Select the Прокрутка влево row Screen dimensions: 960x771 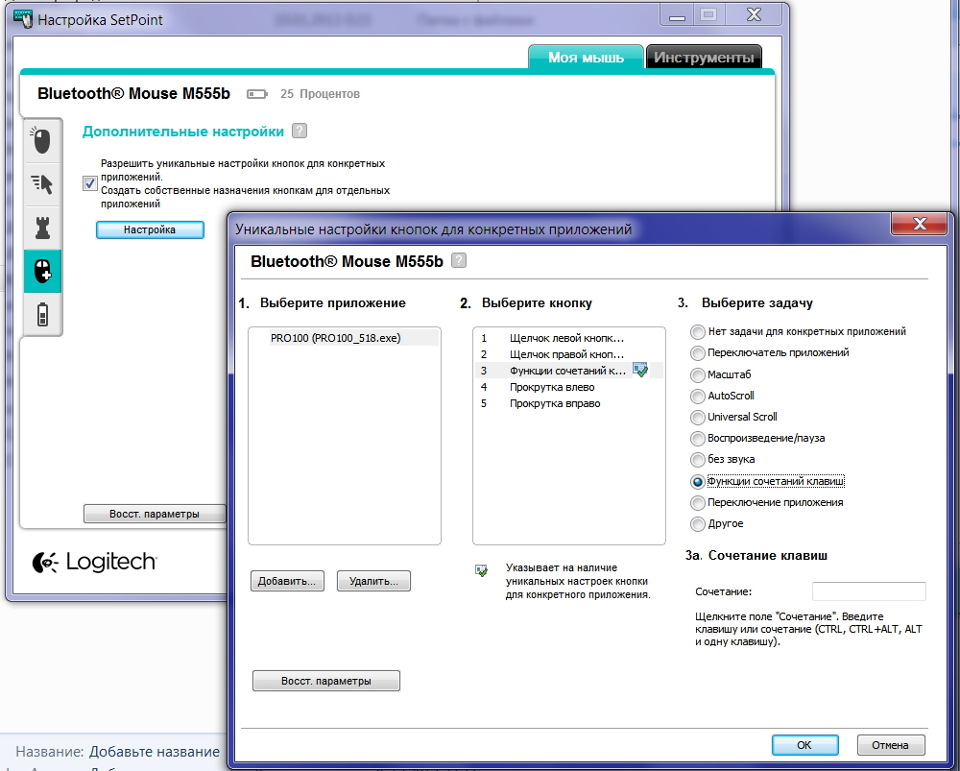tap(568, 386)
